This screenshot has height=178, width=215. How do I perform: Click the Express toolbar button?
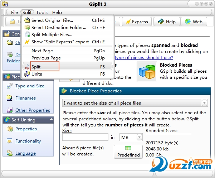[137, 21]
